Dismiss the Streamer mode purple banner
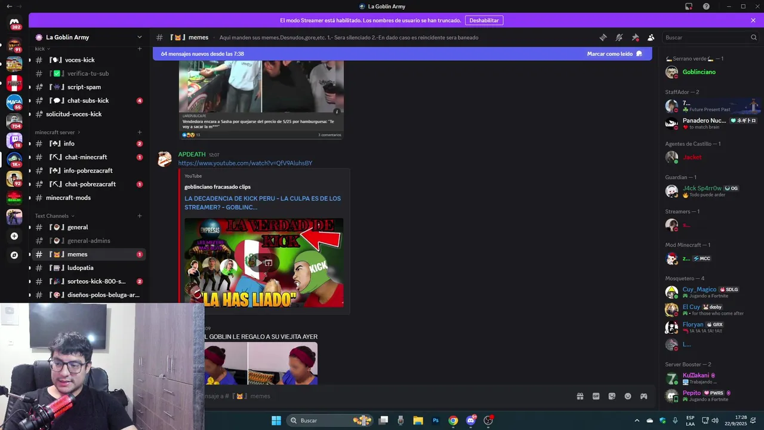 [753, 20]
